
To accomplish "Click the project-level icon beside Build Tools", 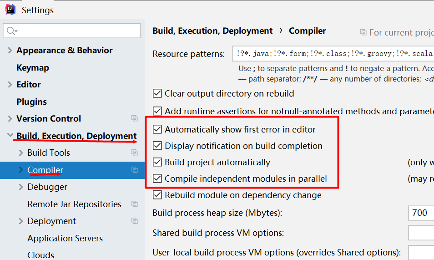I will (135, 153).
